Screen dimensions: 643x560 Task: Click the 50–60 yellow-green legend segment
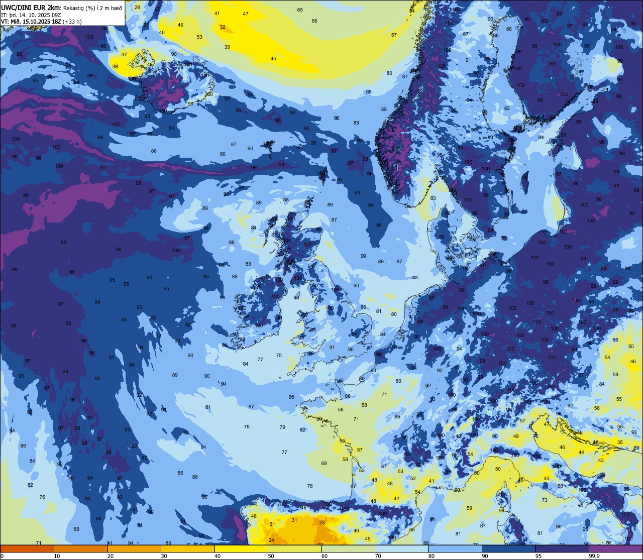click(294, 548)
